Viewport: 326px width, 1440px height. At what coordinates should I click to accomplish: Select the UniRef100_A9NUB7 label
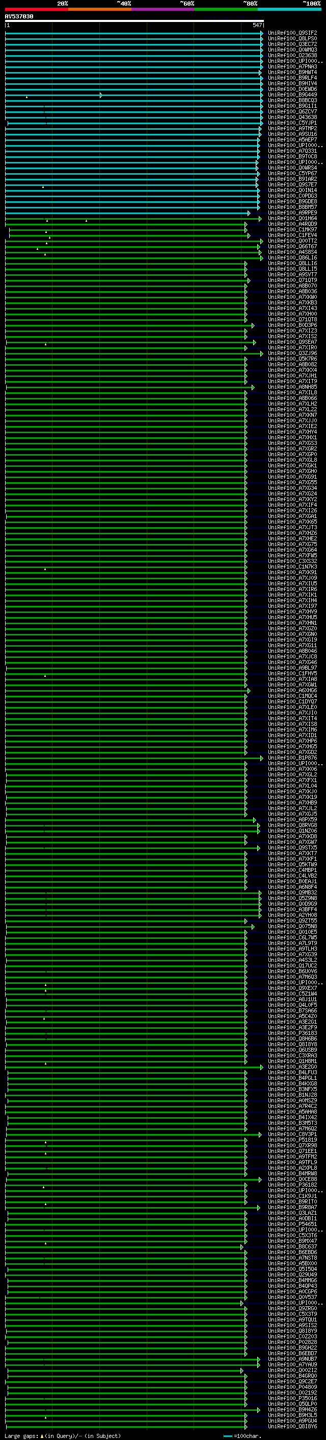[x=292, y=1359]
